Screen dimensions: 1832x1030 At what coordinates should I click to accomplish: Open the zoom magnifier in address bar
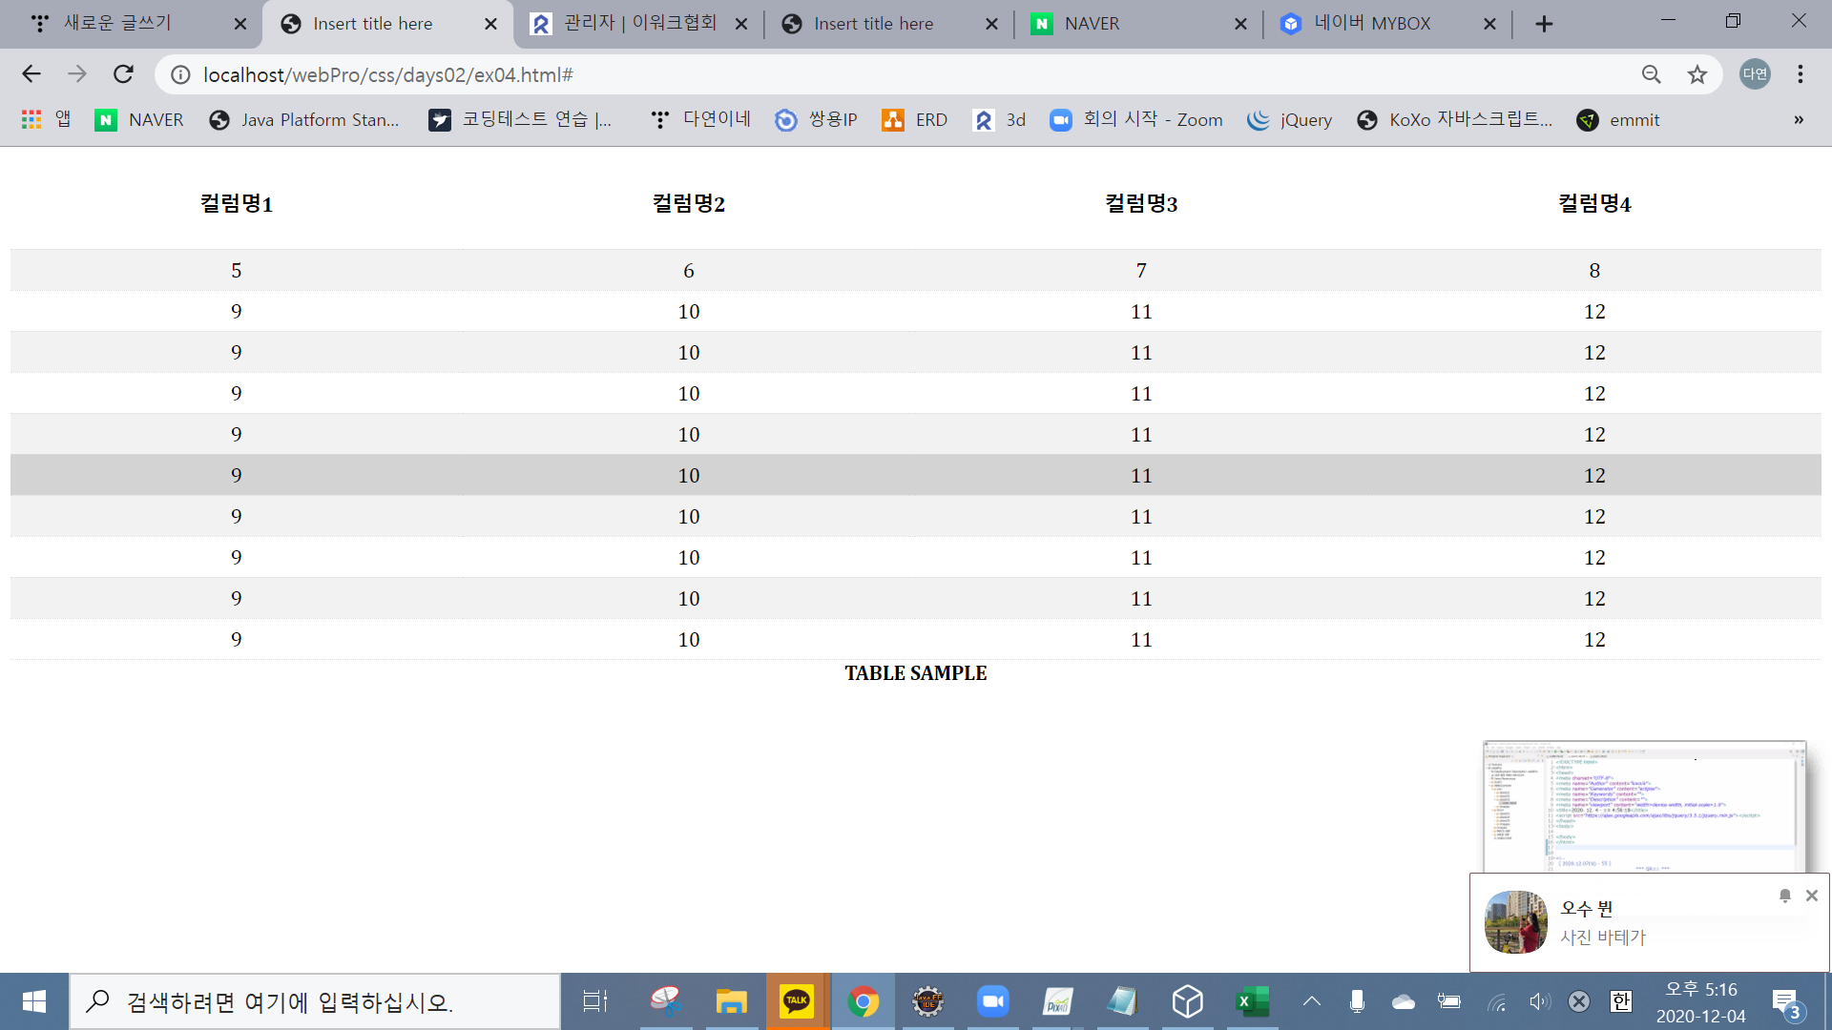point(1652,74)
